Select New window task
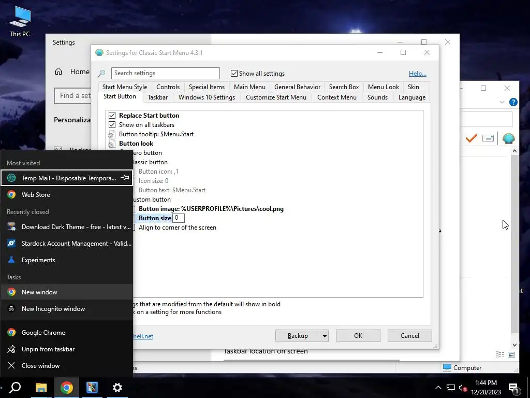This screenshot has height=398, width=530. [x=67, y=292]
